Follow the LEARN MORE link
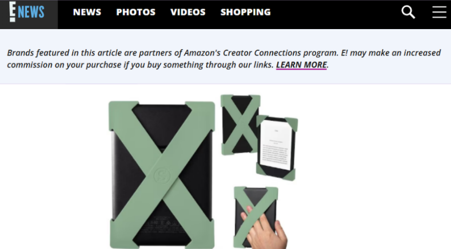This screenshot has height=249, width=451. [301, 65]
